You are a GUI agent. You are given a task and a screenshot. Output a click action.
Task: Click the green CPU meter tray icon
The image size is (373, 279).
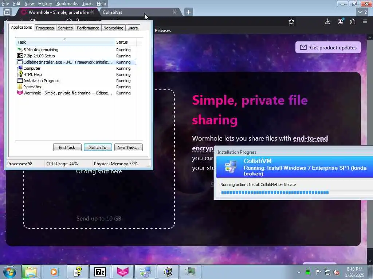(x=308, y=272)
